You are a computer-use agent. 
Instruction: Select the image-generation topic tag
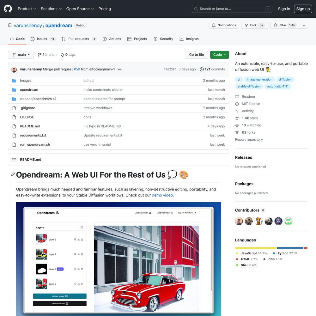[x=259, y=79]
